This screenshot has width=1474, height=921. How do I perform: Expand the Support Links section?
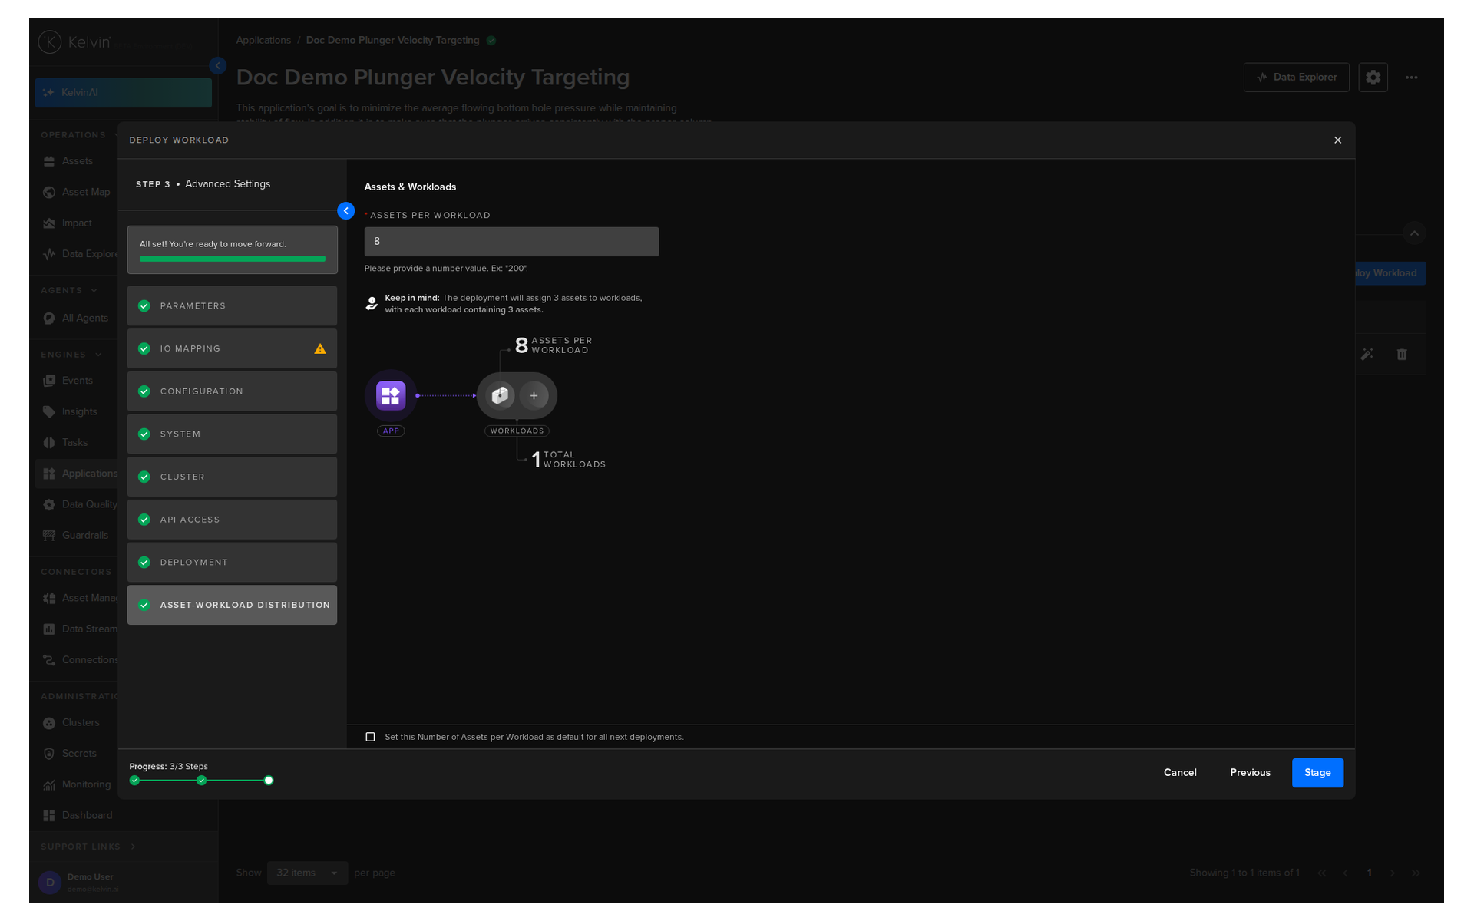pyautogui.click(x=133, y=847)
